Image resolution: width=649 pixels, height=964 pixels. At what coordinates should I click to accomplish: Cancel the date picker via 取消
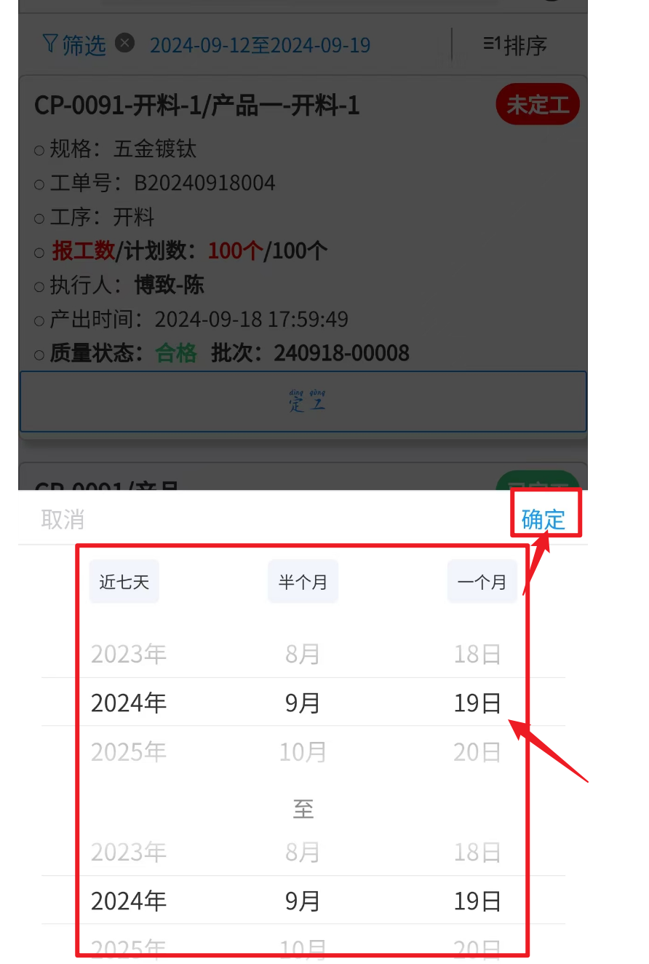coord(63,519)
